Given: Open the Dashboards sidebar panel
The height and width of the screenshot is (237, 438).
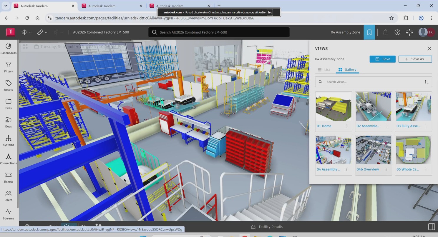Looking at the screenshot, I should point(8,49).
